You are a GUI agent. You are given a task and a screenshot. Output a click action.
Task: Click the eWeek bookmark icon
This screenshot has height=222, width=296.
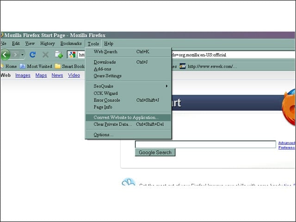point(182,66)
